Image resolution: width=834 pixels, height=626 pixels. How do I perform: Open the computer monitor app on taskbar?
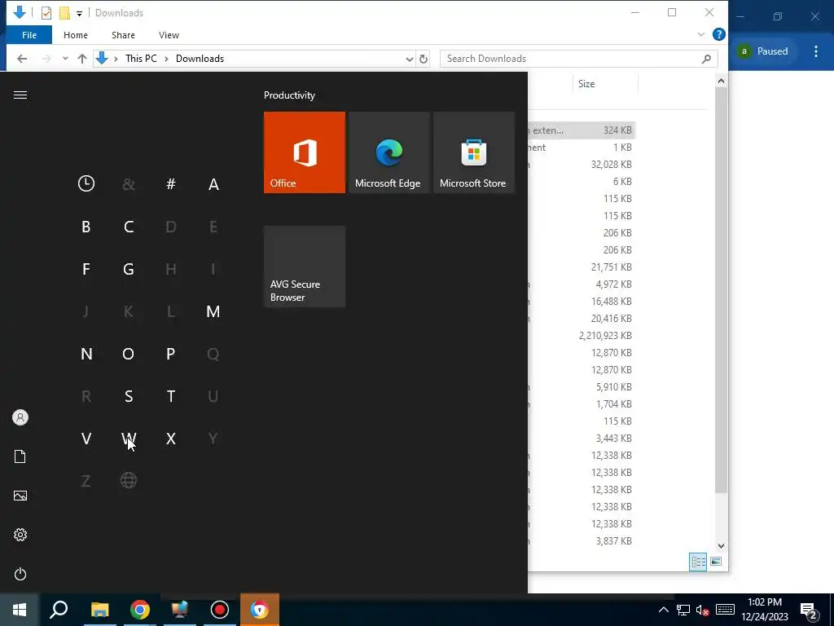[x=180, y=610]
